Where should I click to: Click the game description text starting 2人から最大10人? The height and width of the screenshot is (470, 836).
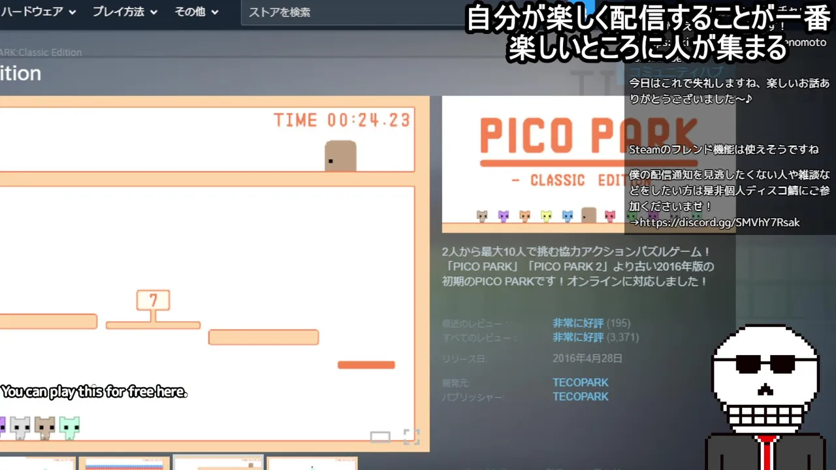[x=578, y=266]
